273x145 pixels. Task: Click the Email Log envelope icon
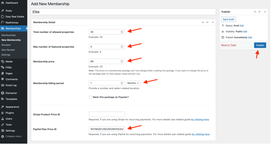3,86
